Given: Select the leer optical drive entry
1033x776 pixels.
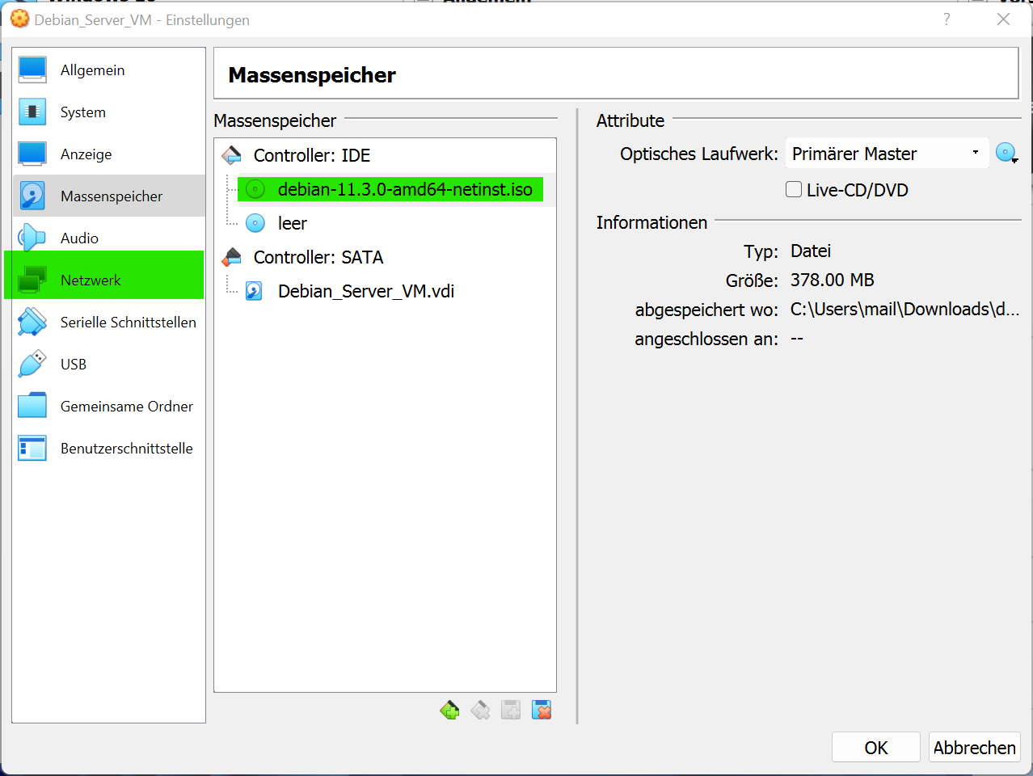Looking at the screenshot, I should pyautogui.click(x=293, y=223).
